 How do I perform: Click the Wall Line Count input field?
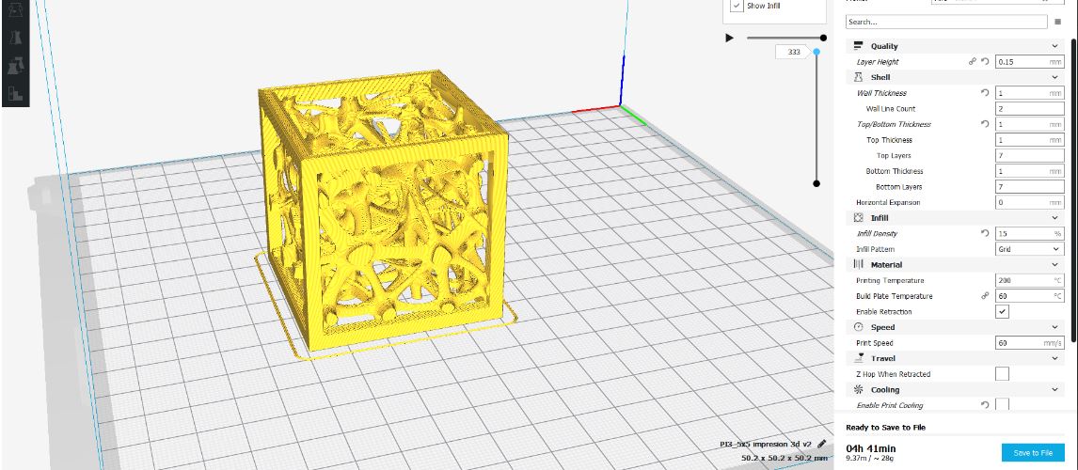pos(1029,108)
